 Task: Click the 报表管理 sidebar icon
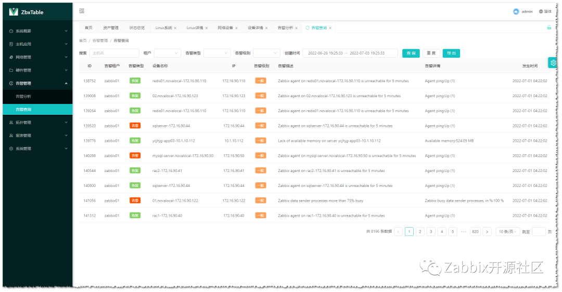pos(11,136)
